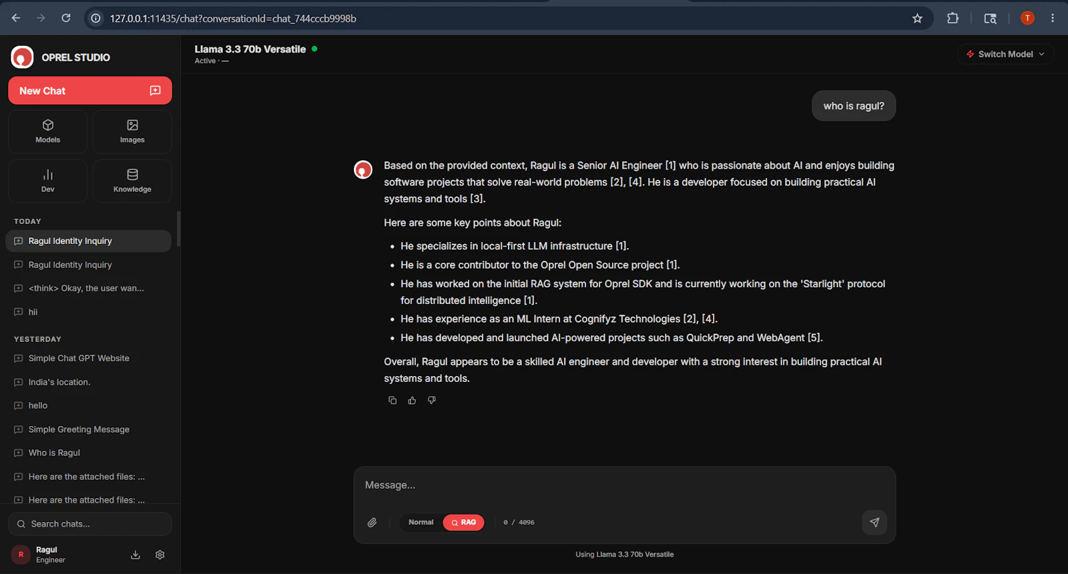
Task: Click the 'who is ragul?' user message
Action: pos(854,106)
